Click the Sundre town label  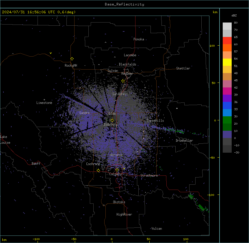pos(84,113)
